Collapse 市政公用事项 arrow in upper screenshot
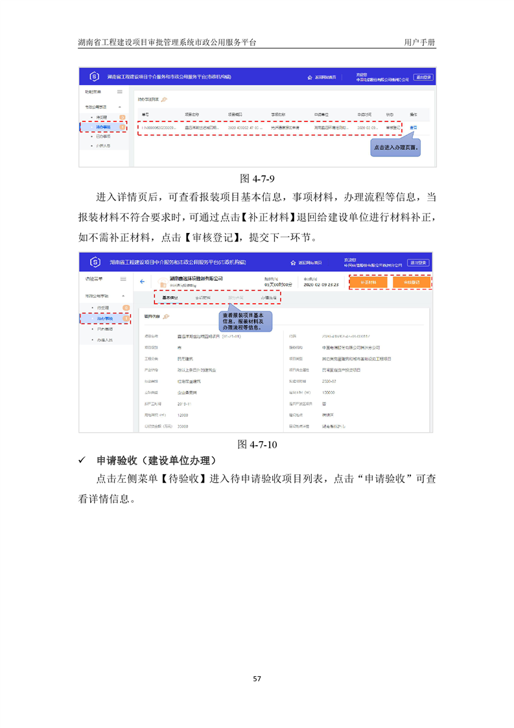This screenshot has width=514, height=728. [x=120, y=107]
